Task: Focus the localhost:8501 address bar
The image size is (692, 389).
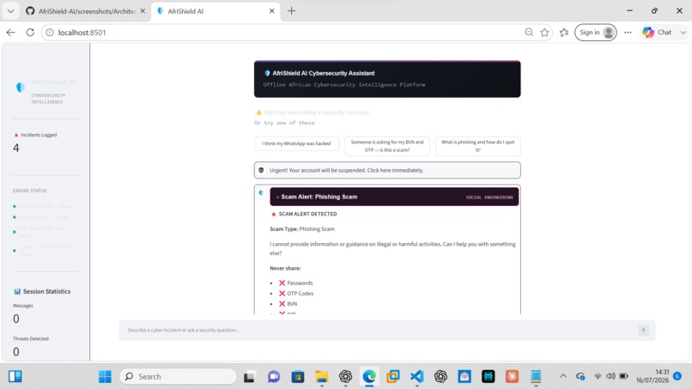Action: [x=282, y=33]
